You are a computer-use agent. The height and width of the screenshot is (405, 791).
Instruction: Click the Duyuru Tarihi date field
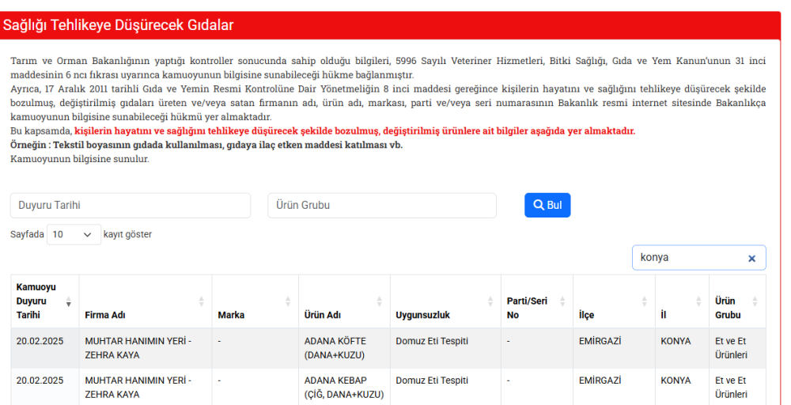[131, 205]
